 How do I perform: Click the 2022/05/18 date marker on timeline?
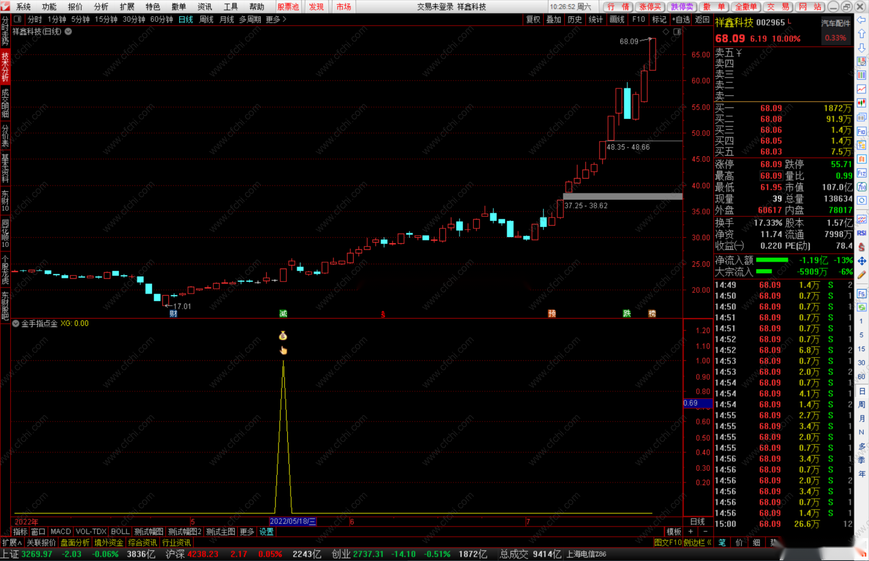click(x=293, y=521)
